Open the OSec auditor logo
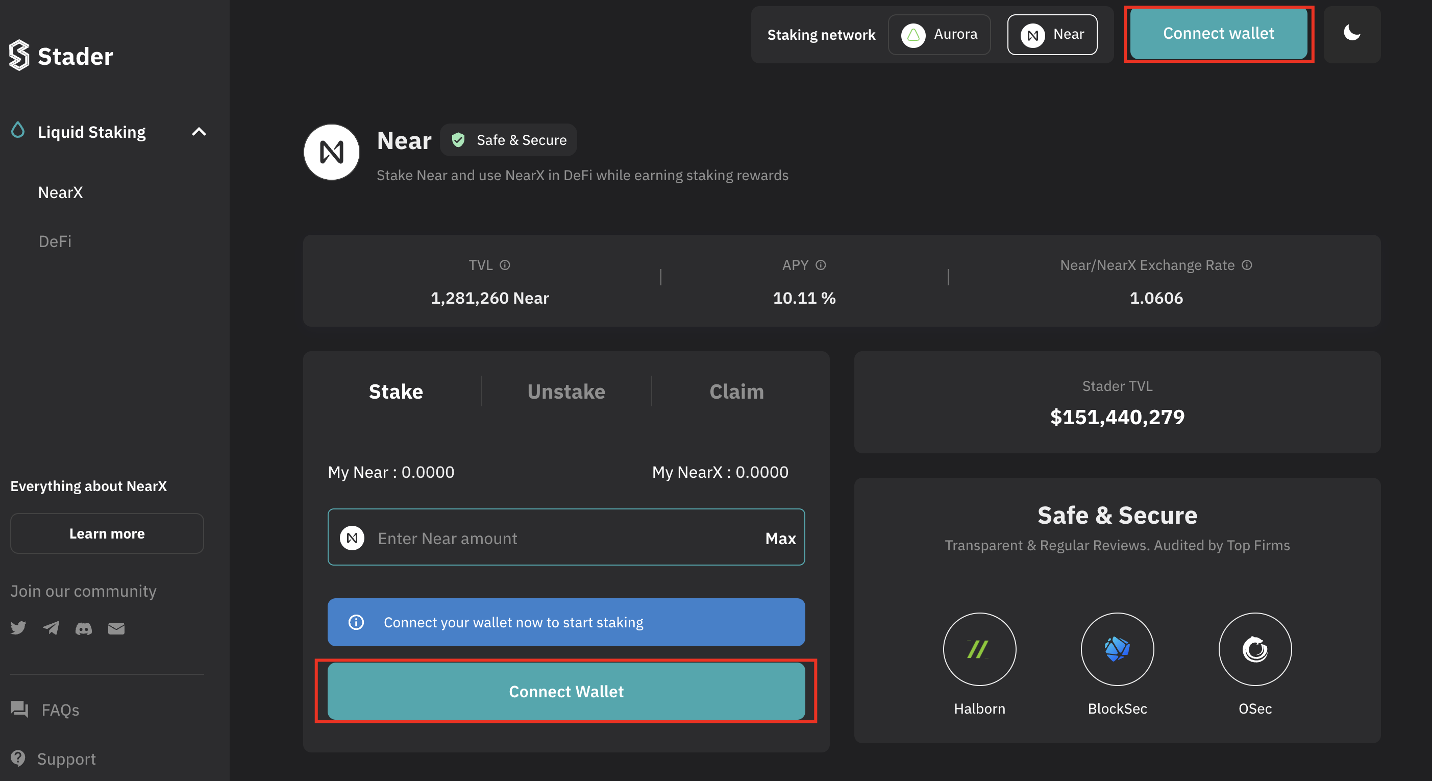Image resolution: width=1432 pixels, height=781 pixels. (1255, 649)
